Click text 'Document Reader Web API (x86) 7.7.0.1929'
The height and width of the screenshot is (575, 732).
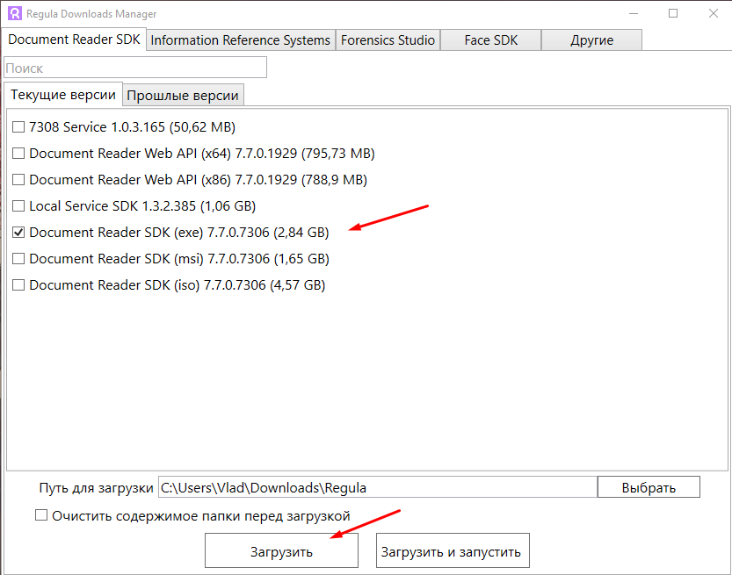point(163,180)
